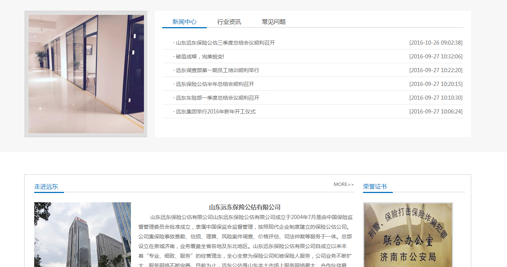507x267 pixels.
Task: Click the date [2016-09-27 10:06:24]
Action: click(436, 112)
